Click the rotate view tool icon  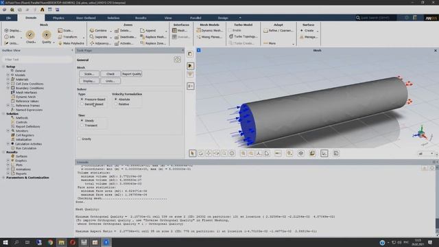tap(200, 153)
